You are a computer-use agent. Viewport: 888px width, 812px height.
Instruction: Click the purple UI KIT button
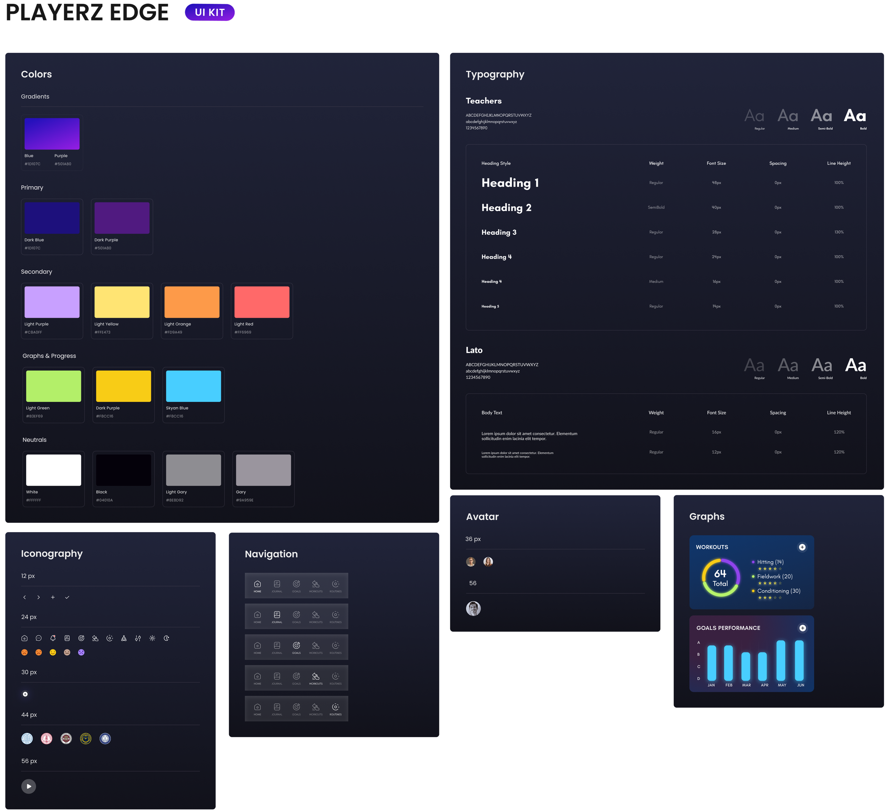[210, 12]
